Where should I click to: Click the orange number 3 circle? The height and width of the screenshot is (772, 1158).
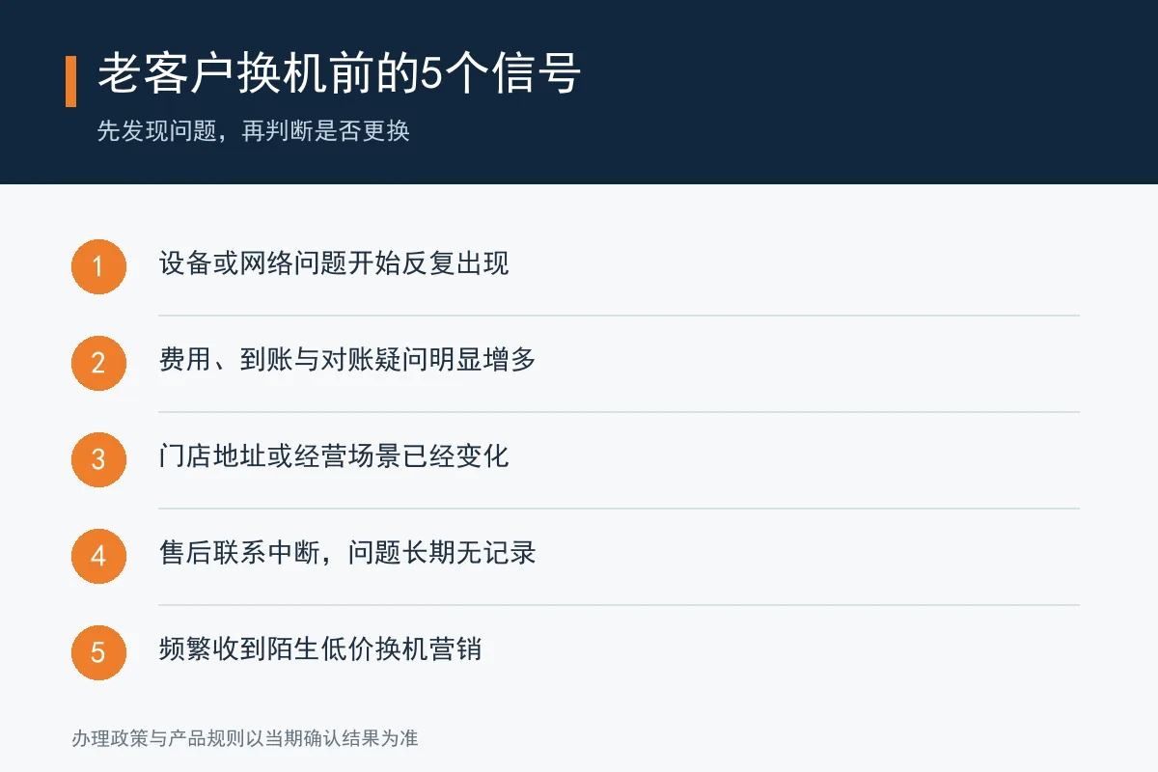coord(98,459)
